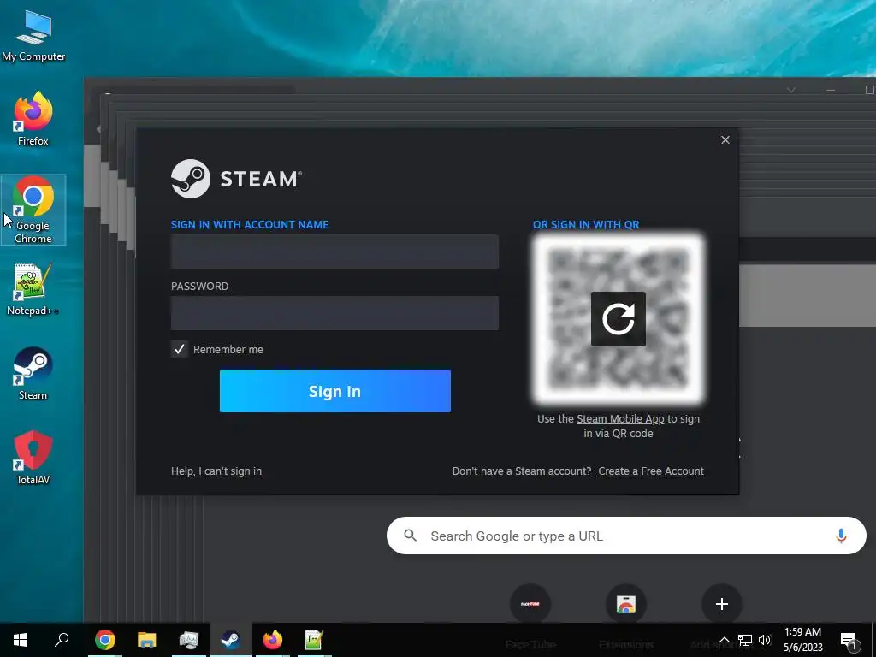This screenshot has width=876, height=657.
Task: Open the clock showing 1:59 AM
Action: click(x=802, y=640)
